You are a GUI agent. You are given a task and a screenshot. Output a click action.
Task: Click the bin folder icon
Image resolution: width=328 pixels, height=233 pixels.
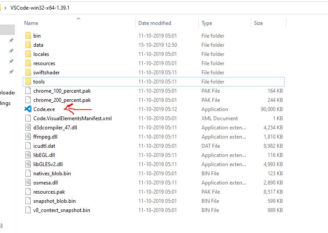click(x=28, y=36)
